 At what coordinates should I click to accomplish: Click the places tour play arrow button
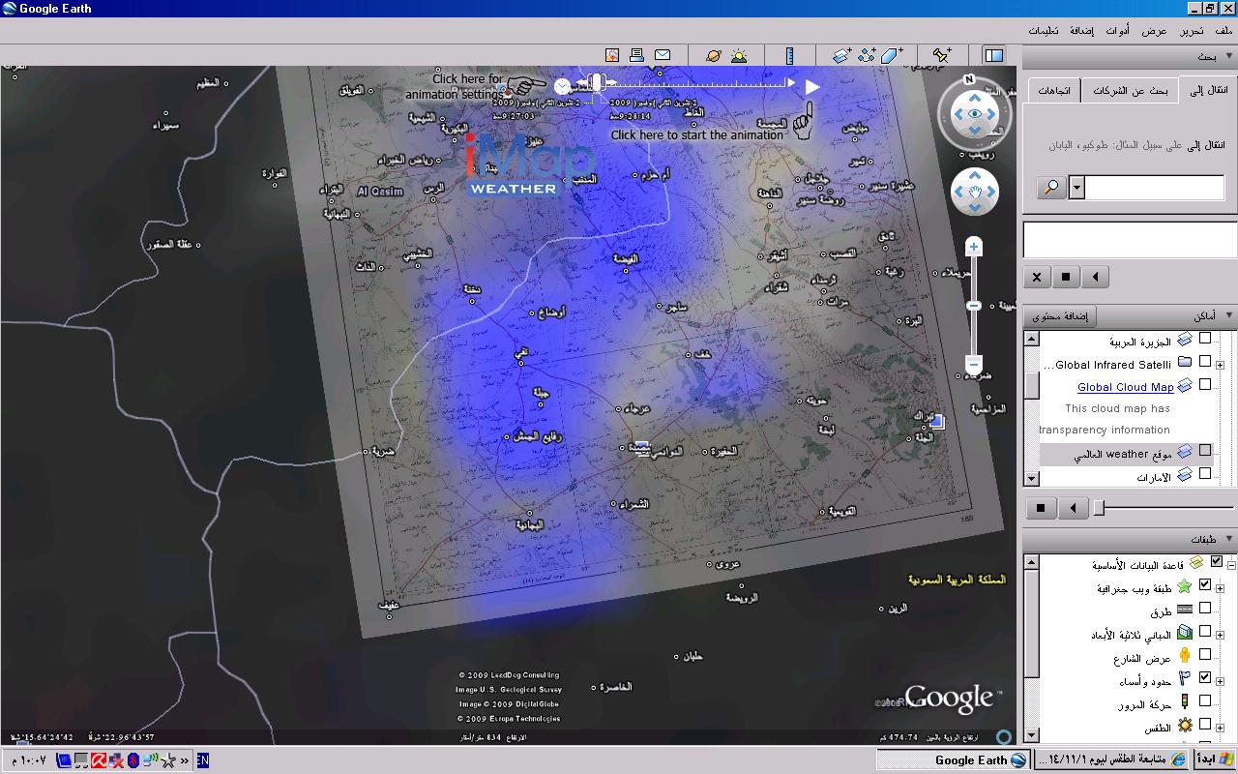[x=1073, y=507]
